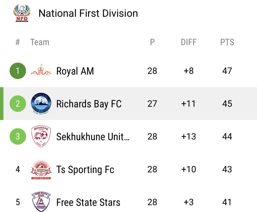Image resolution: width=257 pixels, height=212 pixels.
Task: Click the Team column header
Action: point(40,42)
